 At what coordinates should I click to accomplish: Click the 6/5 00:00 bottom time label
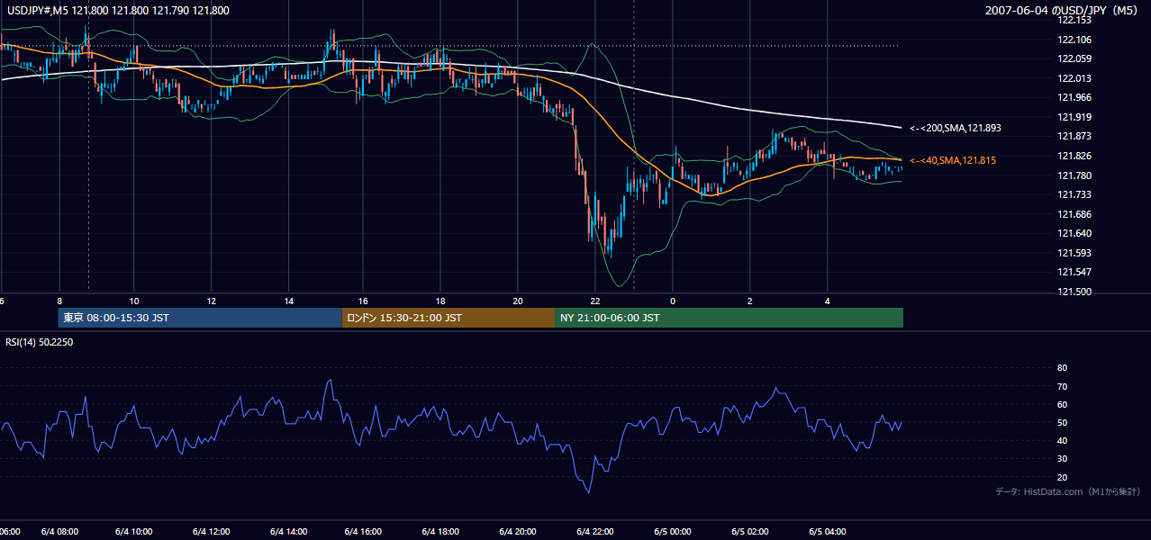pyautogui.click(x=672, y=531)
